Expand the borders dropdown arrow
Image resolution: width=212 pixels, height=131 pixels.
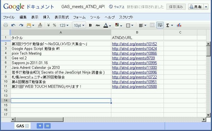pyautogui.click(x=132, y=25)
